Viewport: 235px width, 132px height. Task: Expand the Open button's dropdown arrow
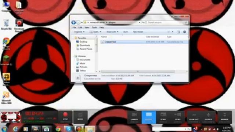[100, 32]
